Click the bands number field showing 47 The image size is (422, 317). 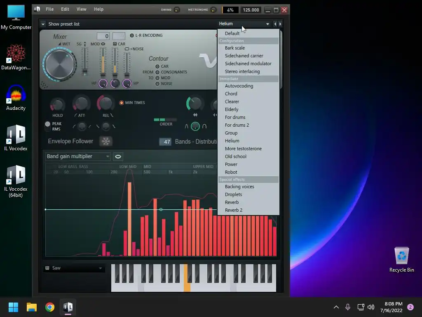click(x=165, y=142)
